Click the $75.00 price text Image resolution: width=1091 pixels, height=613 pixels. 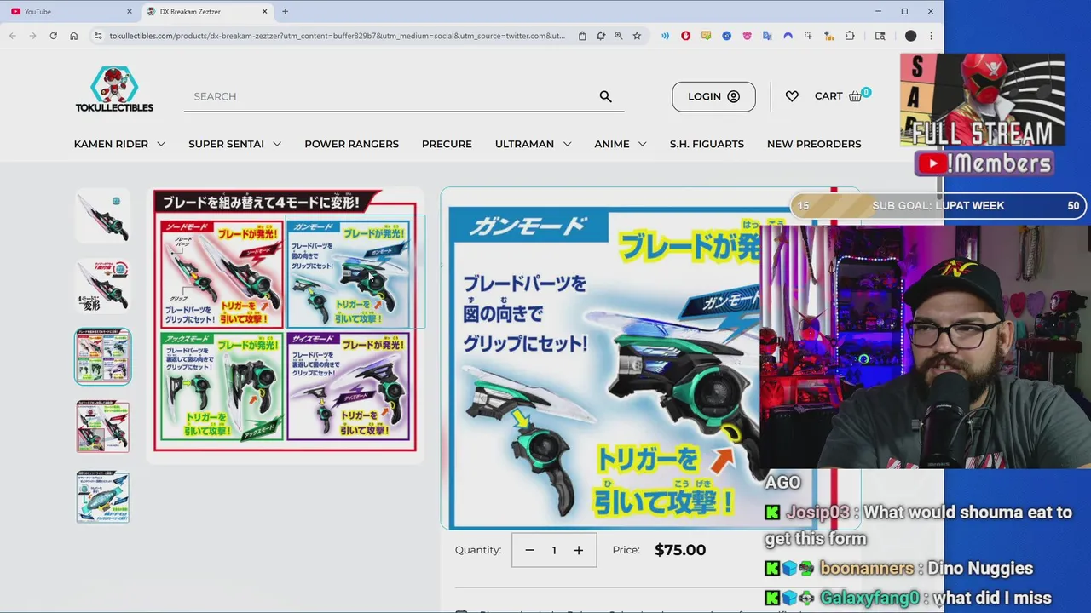(x=680, y=550)
